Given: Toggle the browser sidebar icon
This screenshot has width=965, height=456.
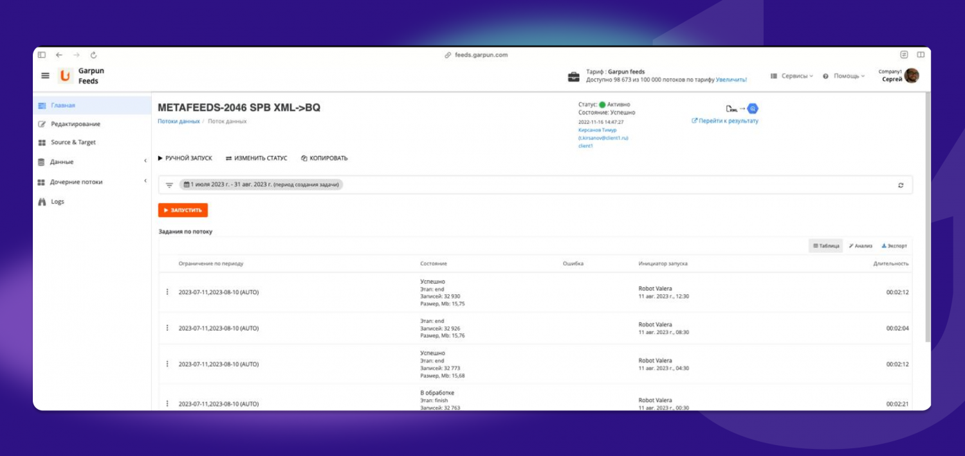Looking at the screenshot, I should click(42, 55).
